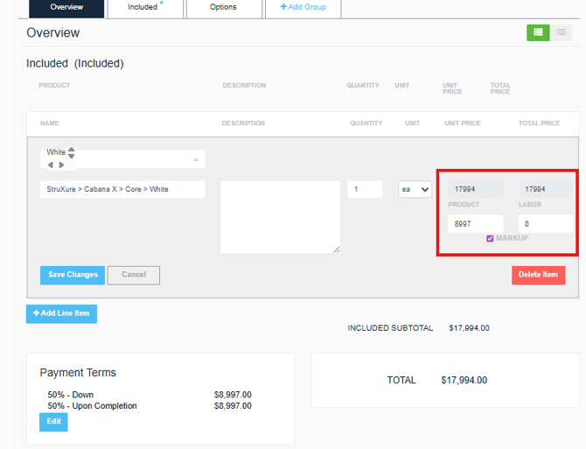The height and width of the screenshot is (449, 586).
Task: Click the StruXure > Cabana X name field
Action: (122, 189)
